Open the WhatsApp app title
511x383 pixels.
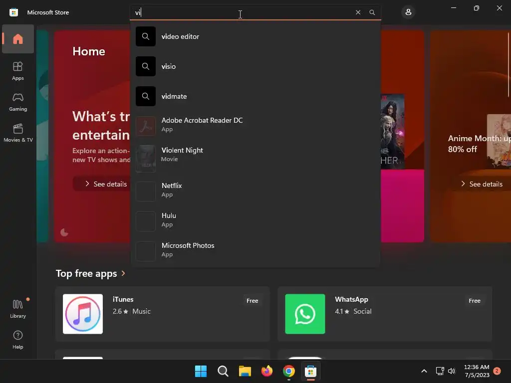pos(351,299)
